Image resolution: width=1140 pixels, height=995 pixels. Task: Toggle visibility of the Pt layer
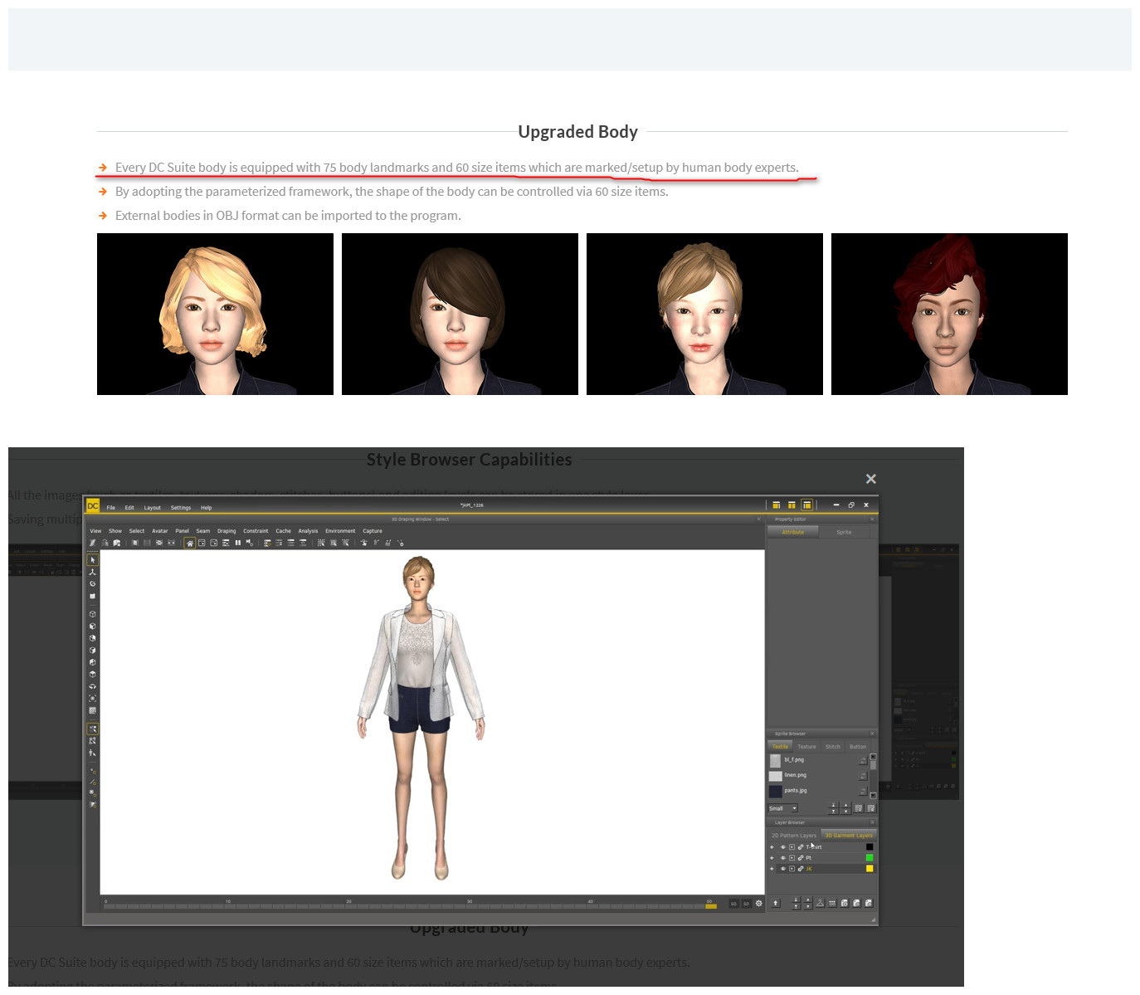click(782, 858)
